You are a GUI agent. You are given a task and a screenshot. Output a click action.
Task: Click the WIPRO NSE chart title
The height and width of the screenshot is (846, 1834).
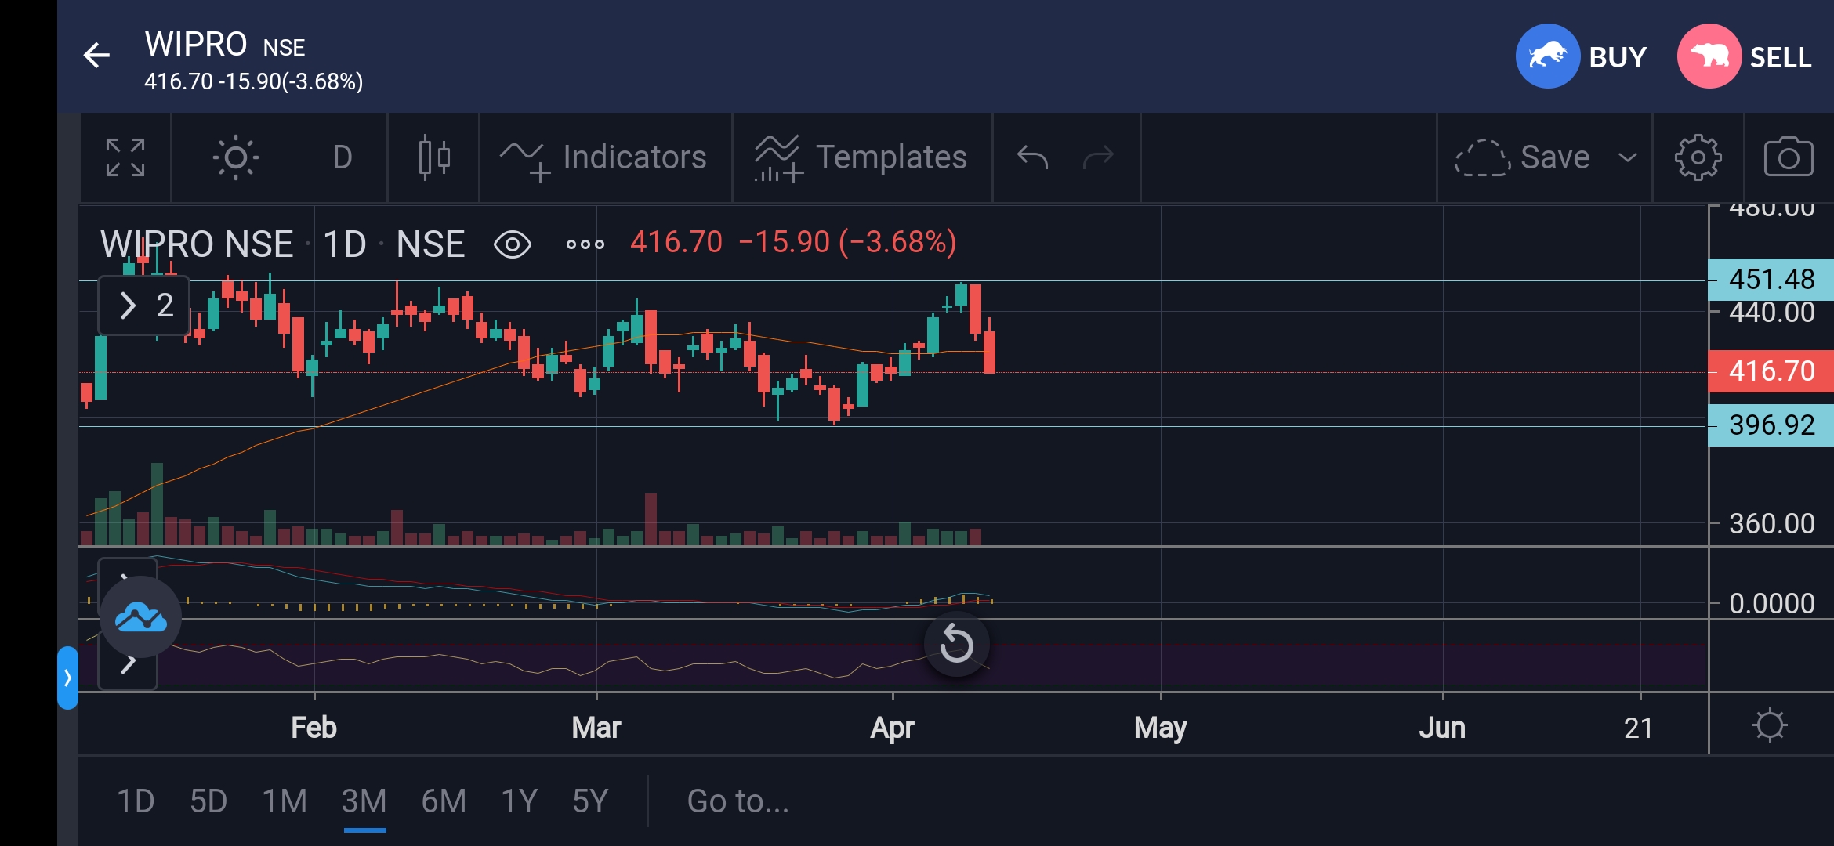coord(197,244)
